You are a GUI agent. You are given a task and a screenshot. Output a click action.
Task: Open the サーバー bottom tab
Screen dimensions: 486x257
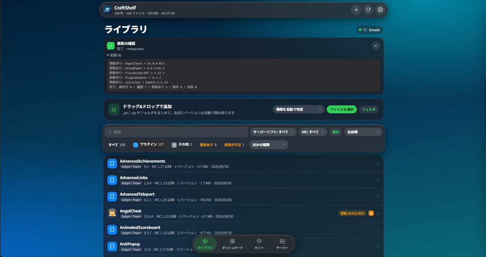282,244
